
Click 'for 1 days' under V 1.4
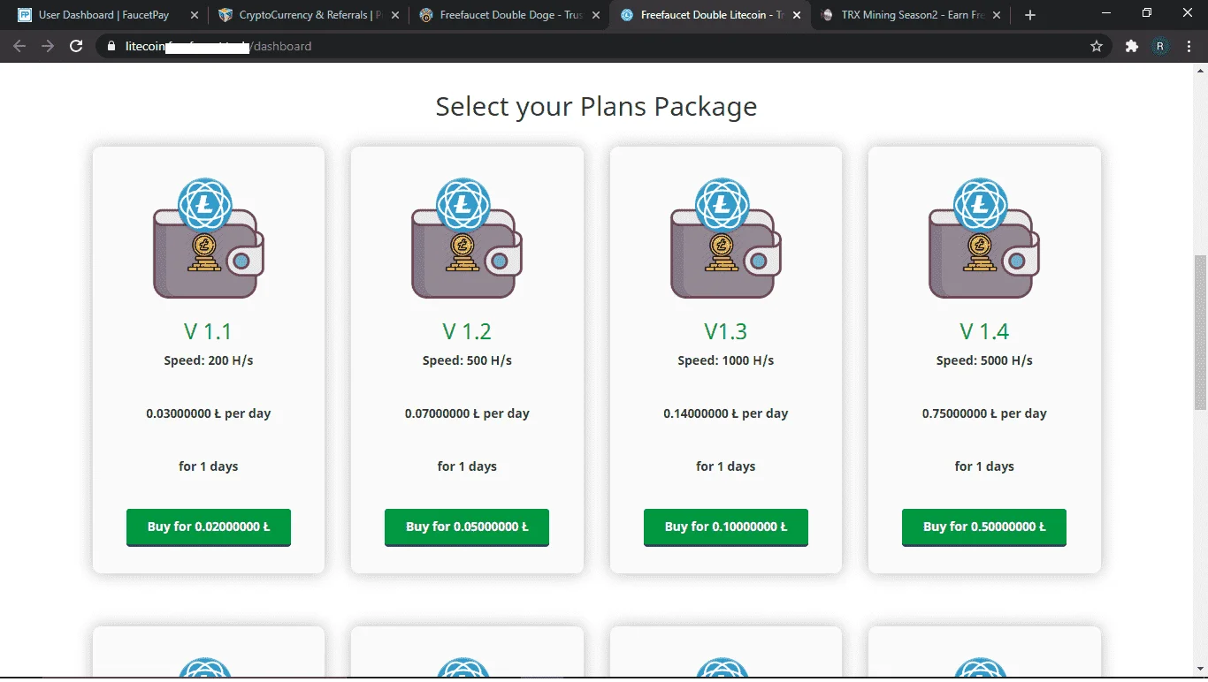point(984,466)
